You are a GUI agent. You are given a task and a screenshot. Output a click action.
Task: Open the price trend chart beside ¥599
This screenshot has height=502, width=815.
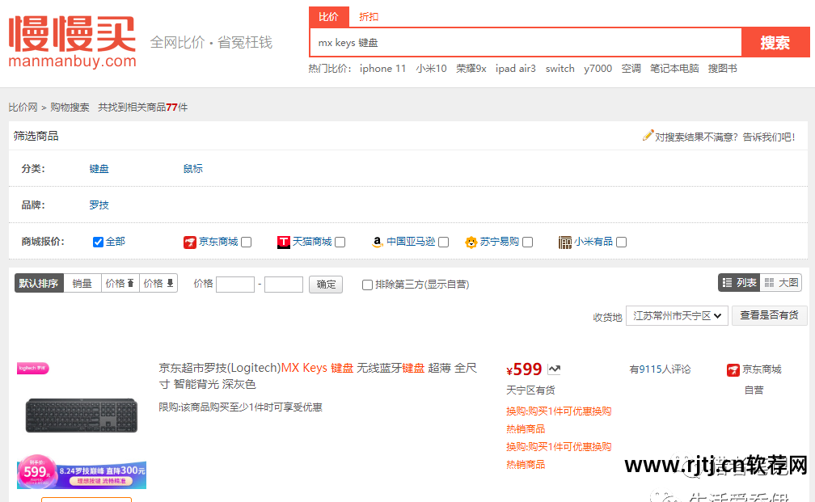tap(554, 368)
